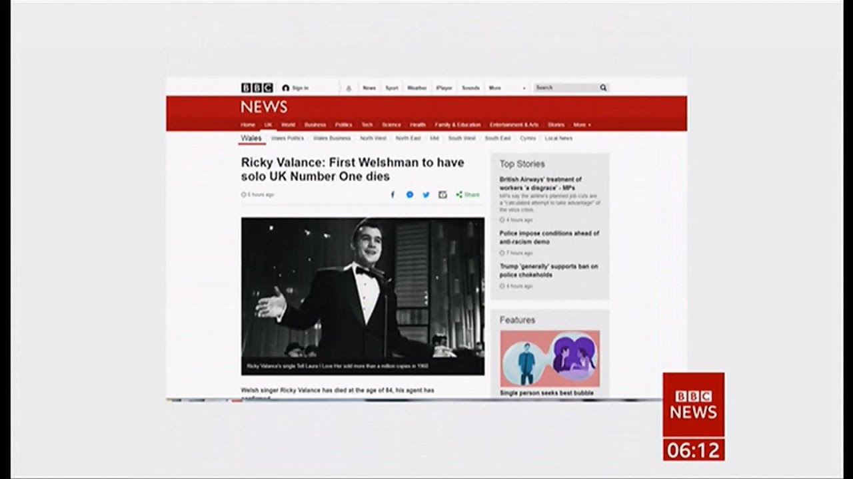Click the Features heading
Screen dimensions: 853x479
point(517,320)
